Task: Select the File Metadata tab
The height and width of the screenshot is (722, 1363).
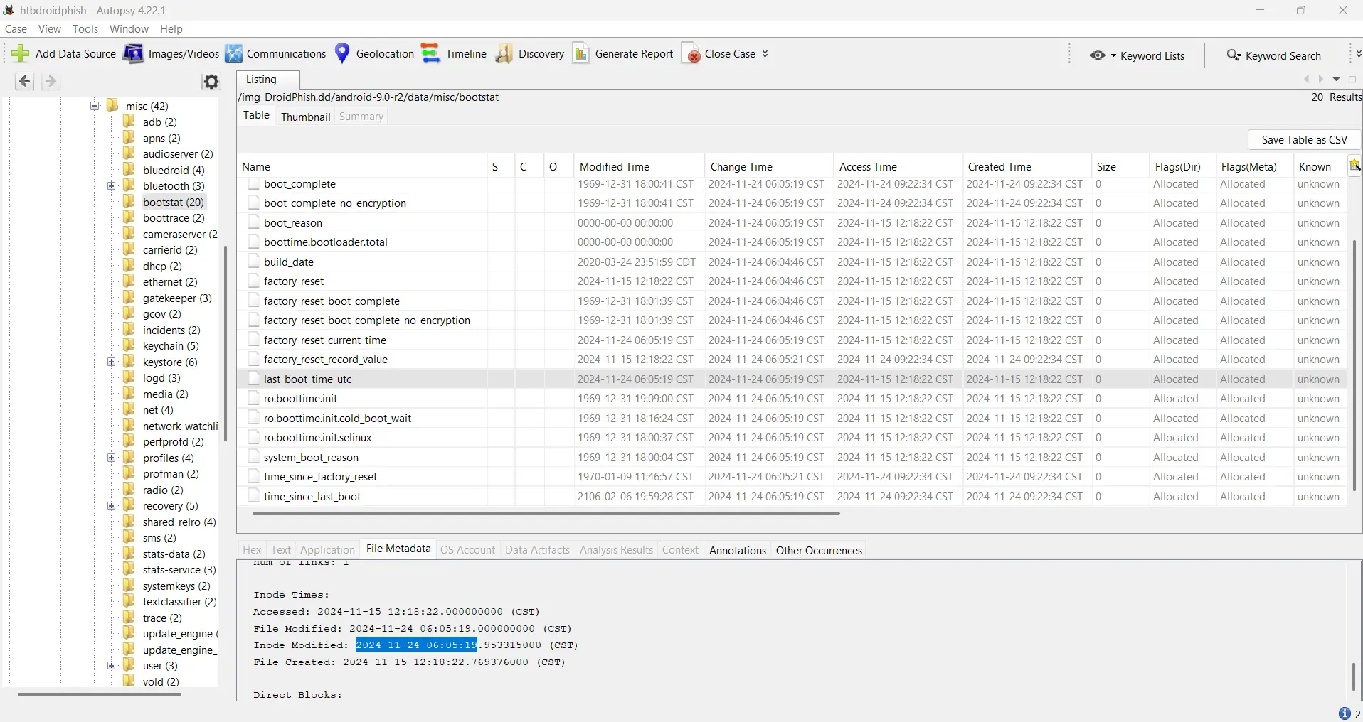Action: (398, 549)
